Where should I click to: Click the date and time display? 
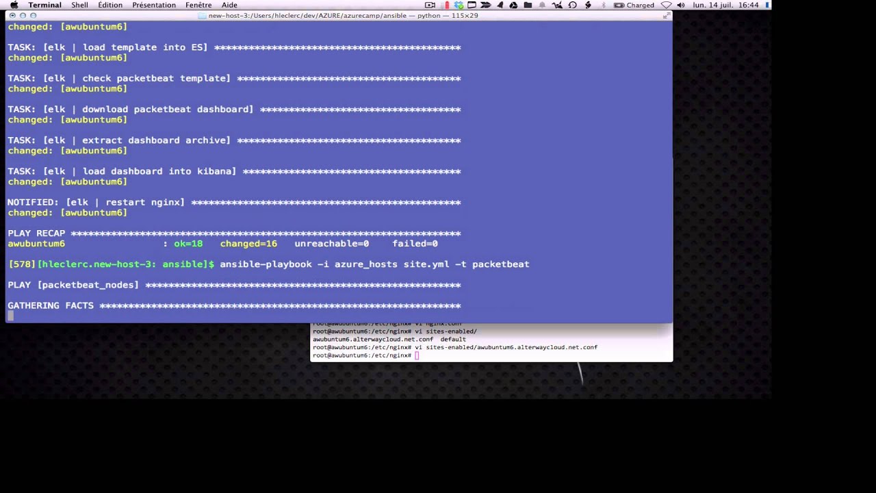coord(727,5)
